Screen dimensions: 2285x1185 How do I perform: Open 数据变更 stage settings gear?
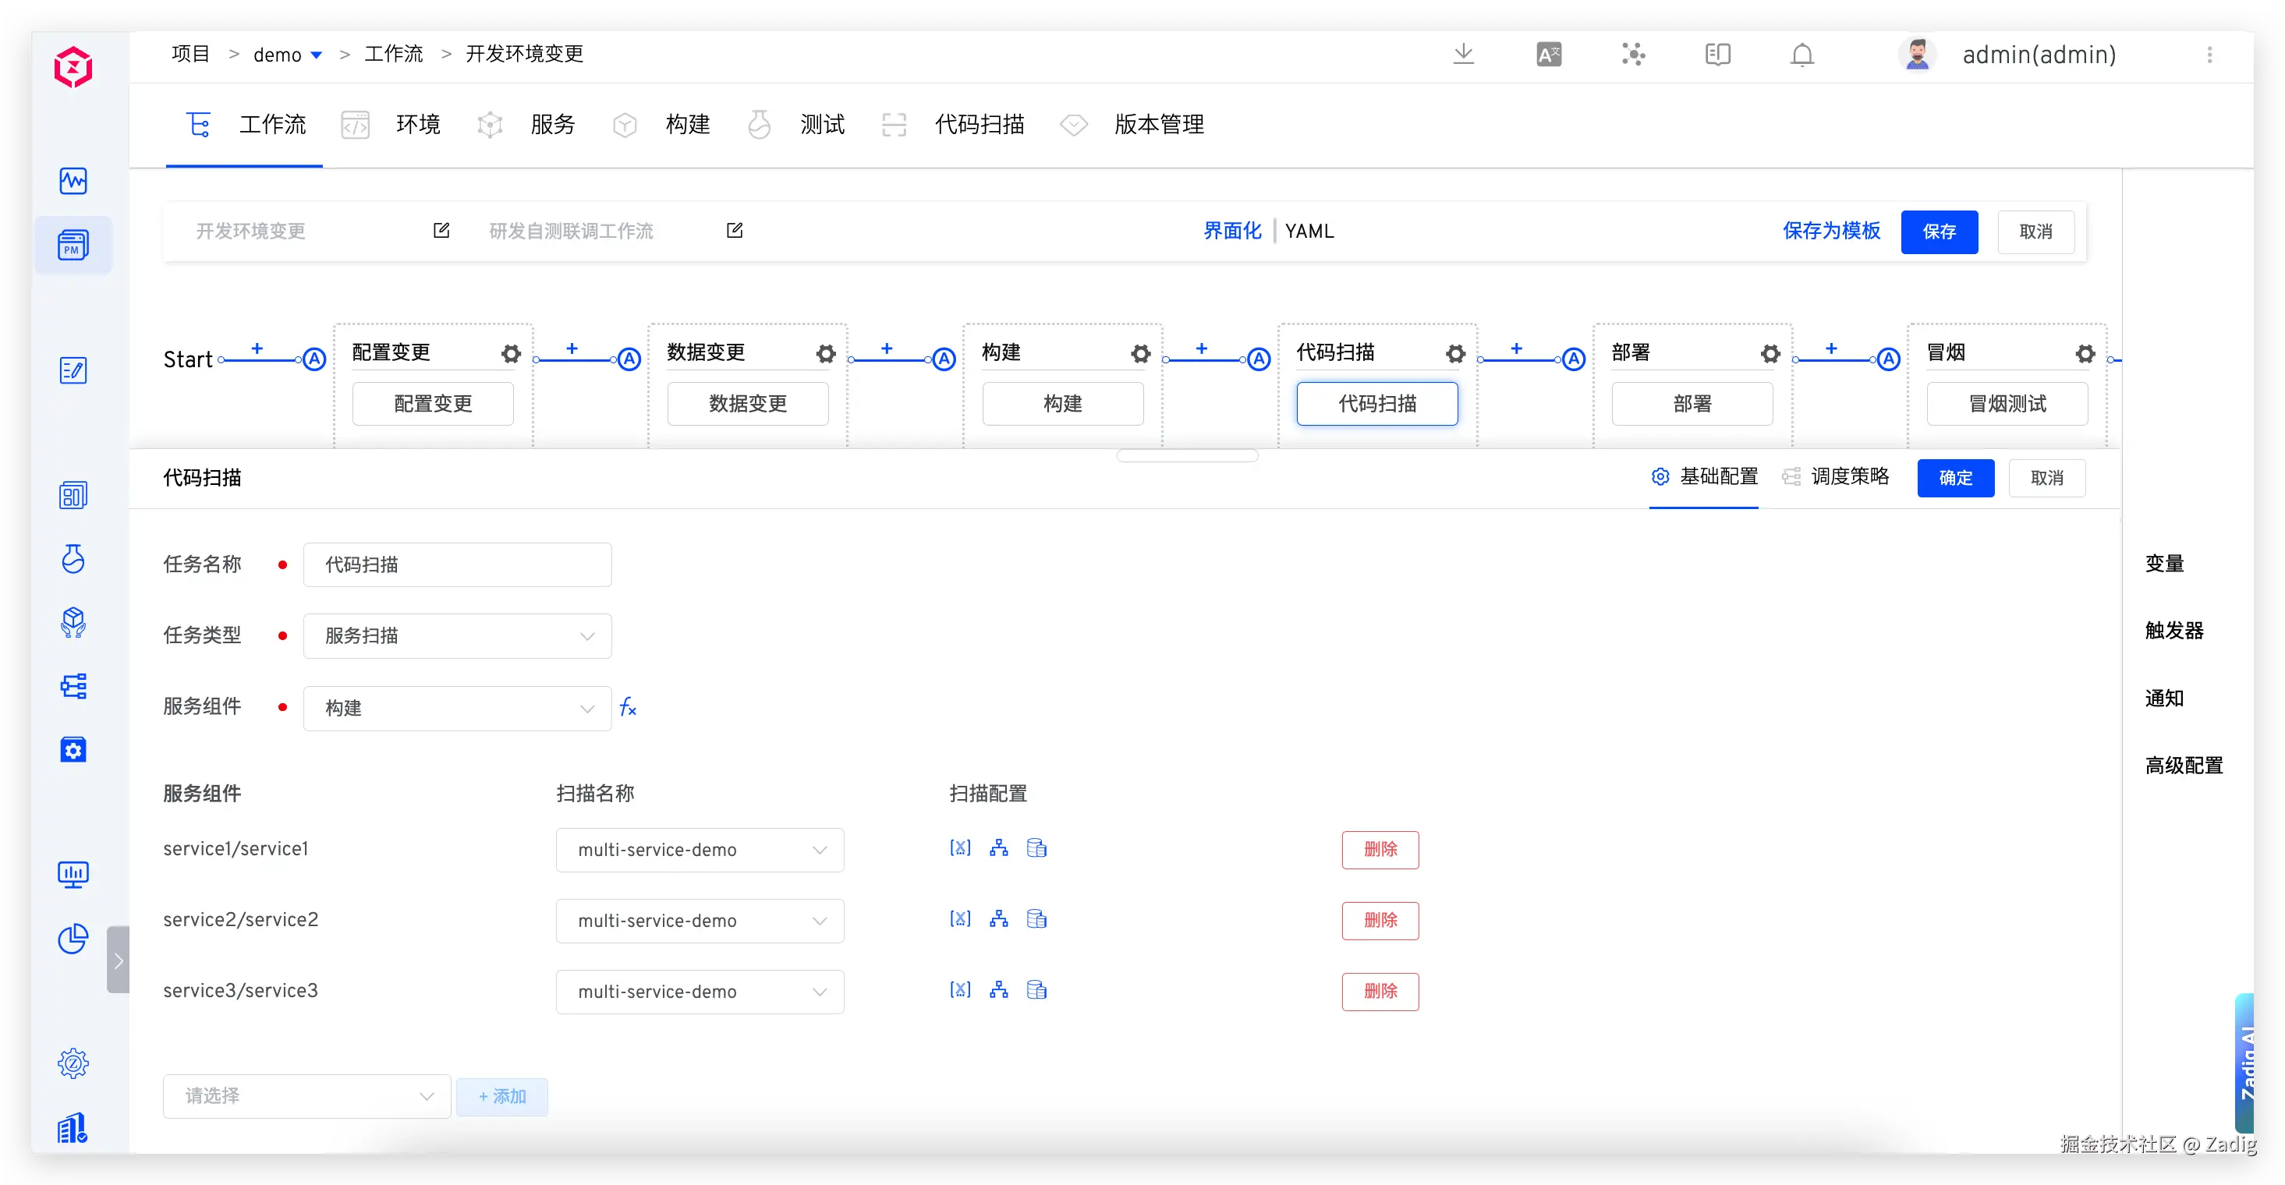[826, 353]
